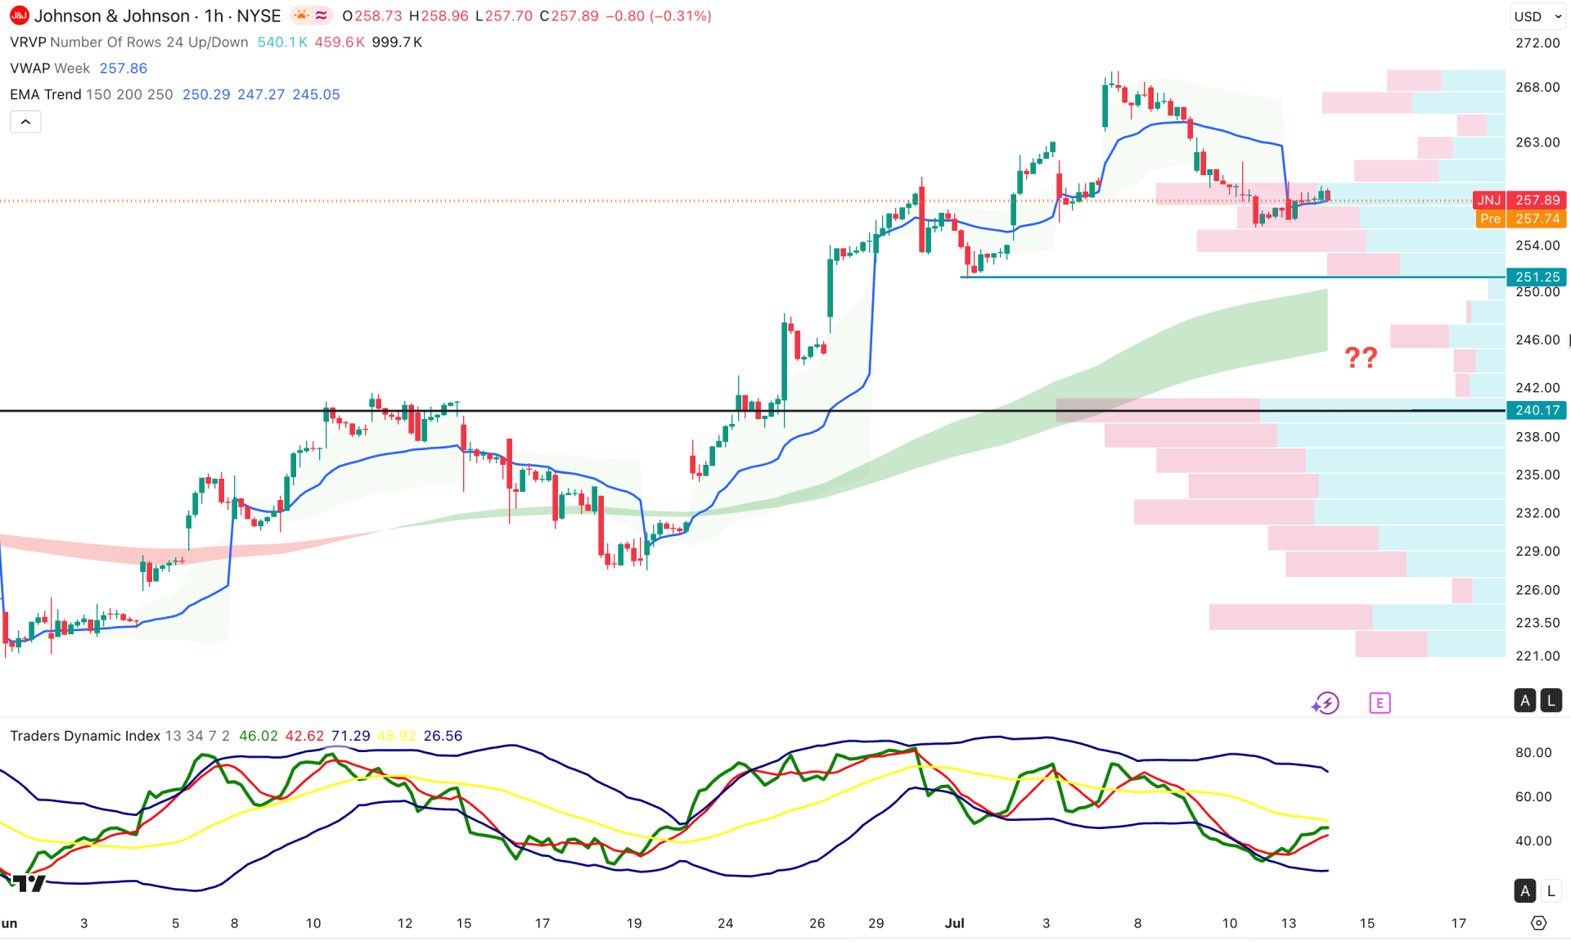The width and height of the screenshot is (1571, 942).
Task: Click the 272.00 price scale label
Action: tap(1537, 43)
